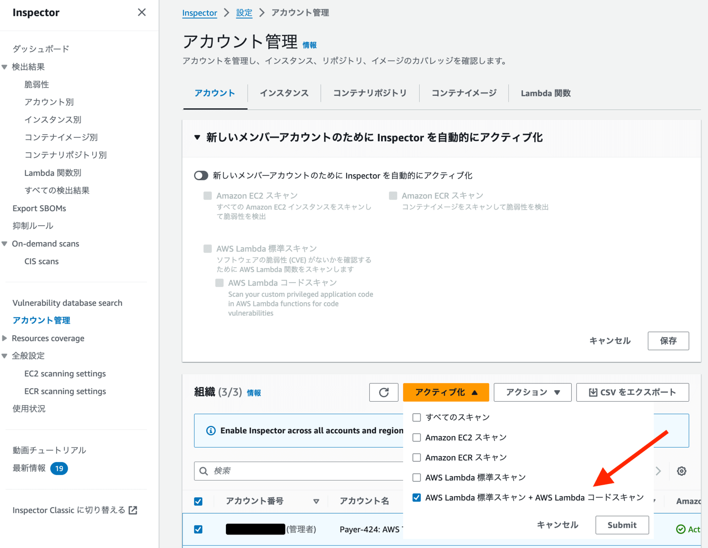
Task: Click the disabled AWS Lambda コードスキャン checkbox in auto-activate panel
Action: click(x=219, y=283)
